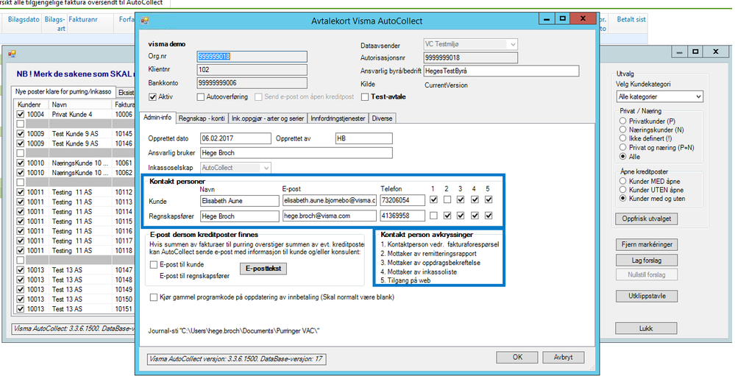Viewport: 735px width, 376px height.
Task: Click Regnskapsfører e-post field
Action: (x=330, y=216)
